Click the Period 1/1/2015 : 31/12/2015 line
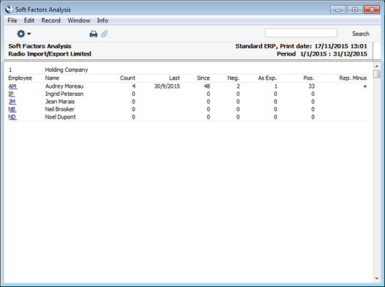Viewport: 385px width, 287px height. coord(322,53)
